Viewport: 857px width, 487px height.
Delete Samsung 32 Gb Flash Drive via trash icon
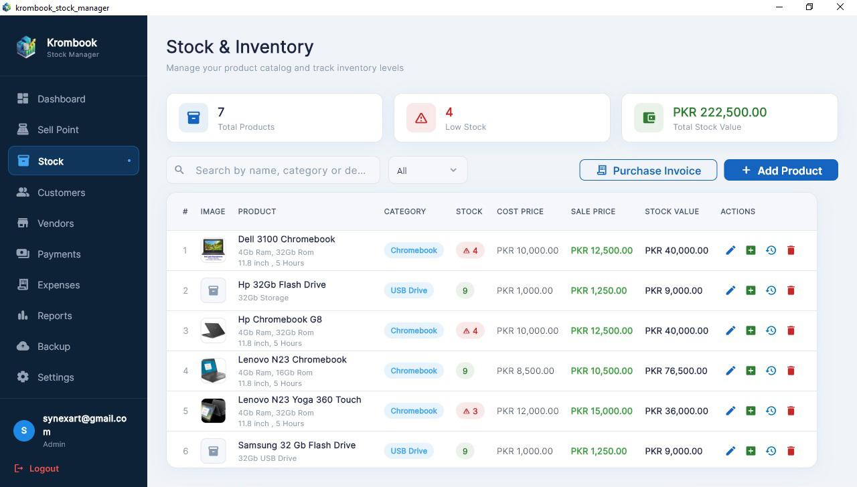coord(791,451)
